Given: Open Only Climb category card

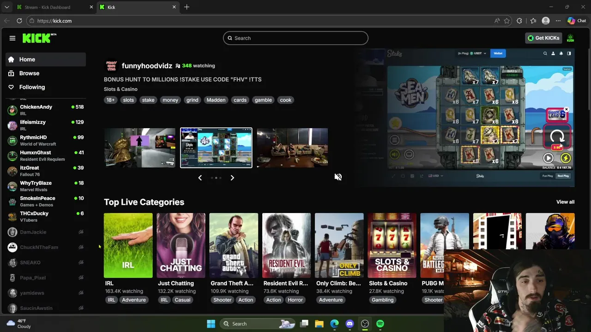Looking at the screenshot, I should (x=339, y=245).
